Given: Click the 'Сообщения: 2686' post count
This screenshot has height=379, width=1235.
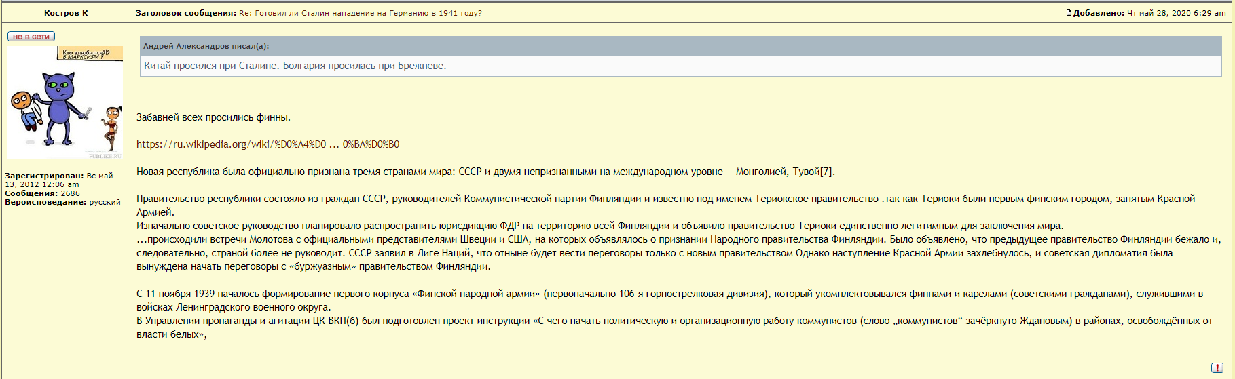Looking at the screenshot, I should [42, 193].
